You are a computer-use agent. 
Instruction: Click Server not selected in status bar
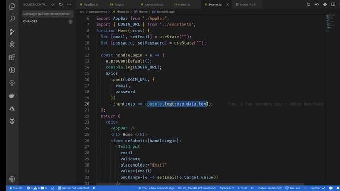click(x=73, y=188)
